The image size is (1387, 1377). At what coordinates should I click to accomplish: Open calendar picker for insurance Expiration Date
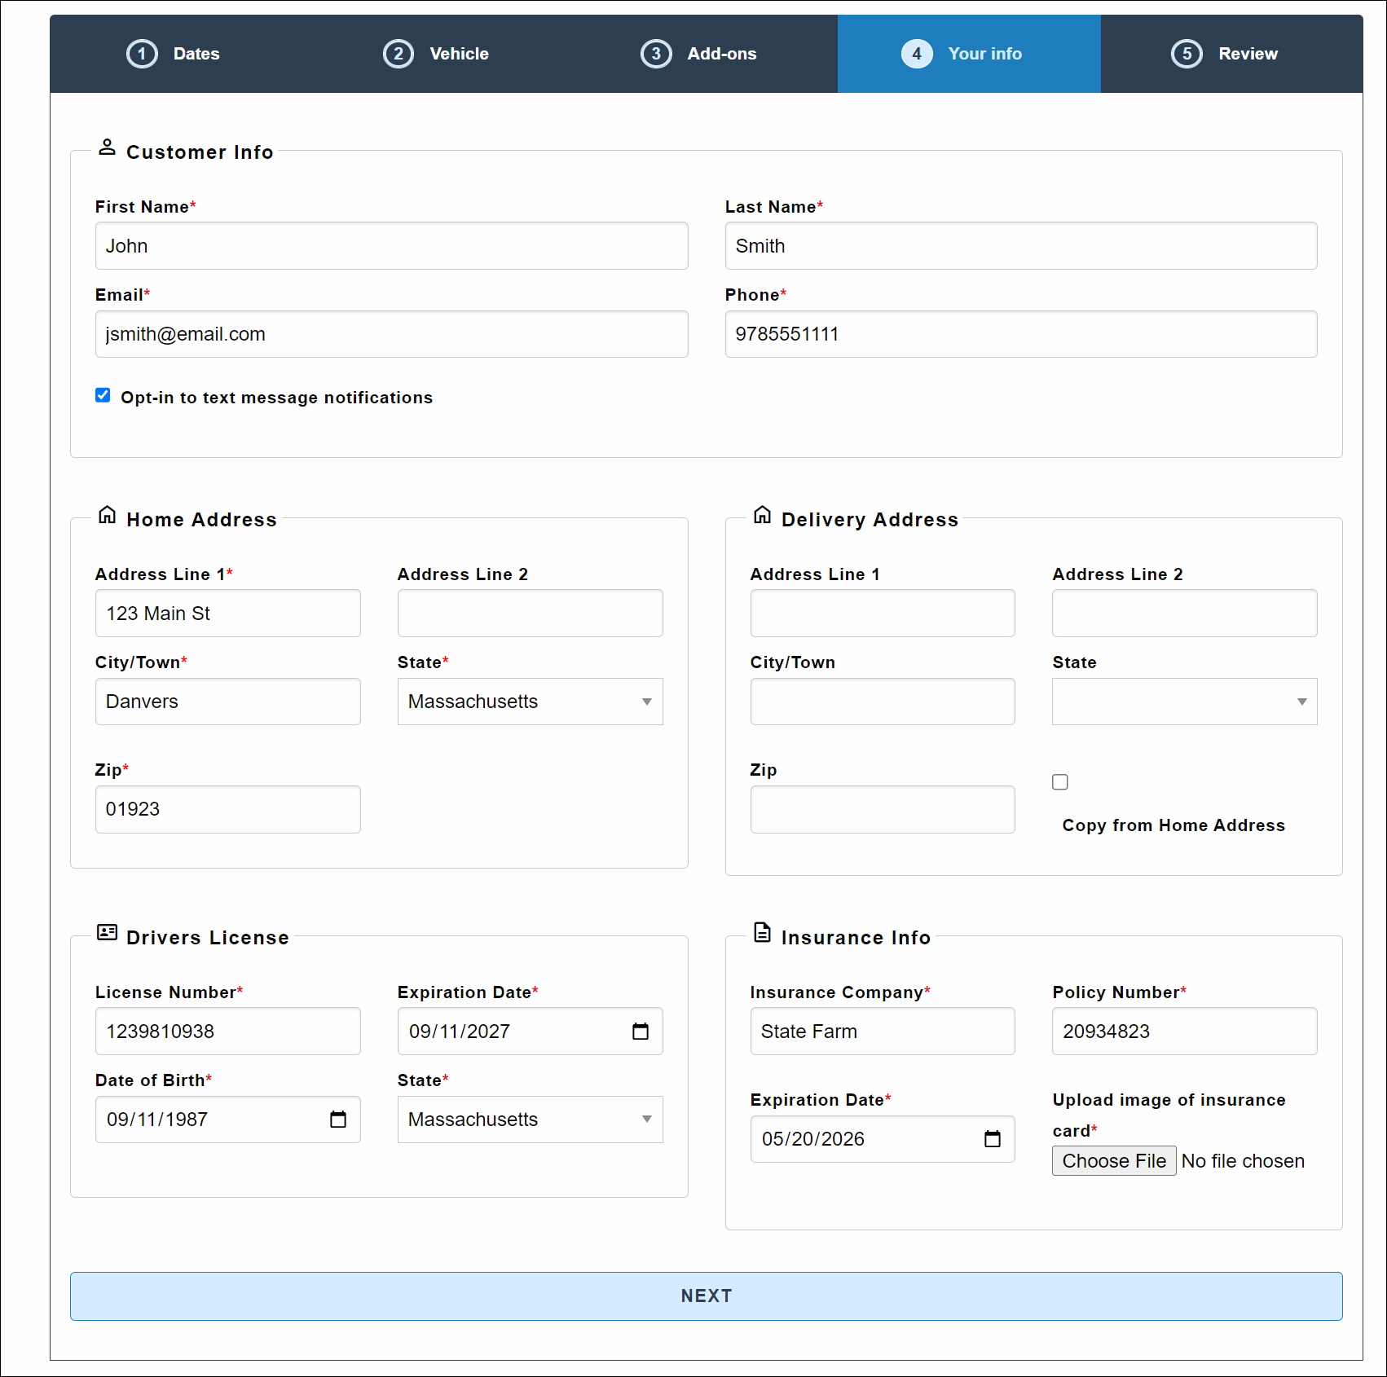coord(992,1139)
